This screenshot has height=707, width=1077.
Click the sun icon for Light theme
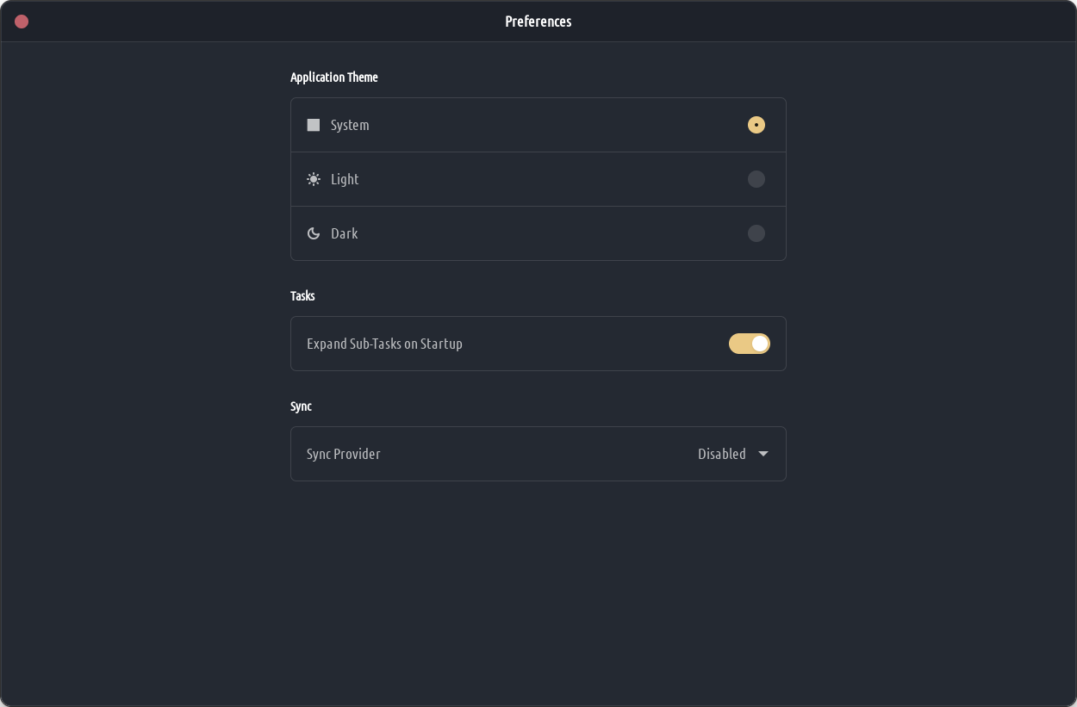[314, 179]
